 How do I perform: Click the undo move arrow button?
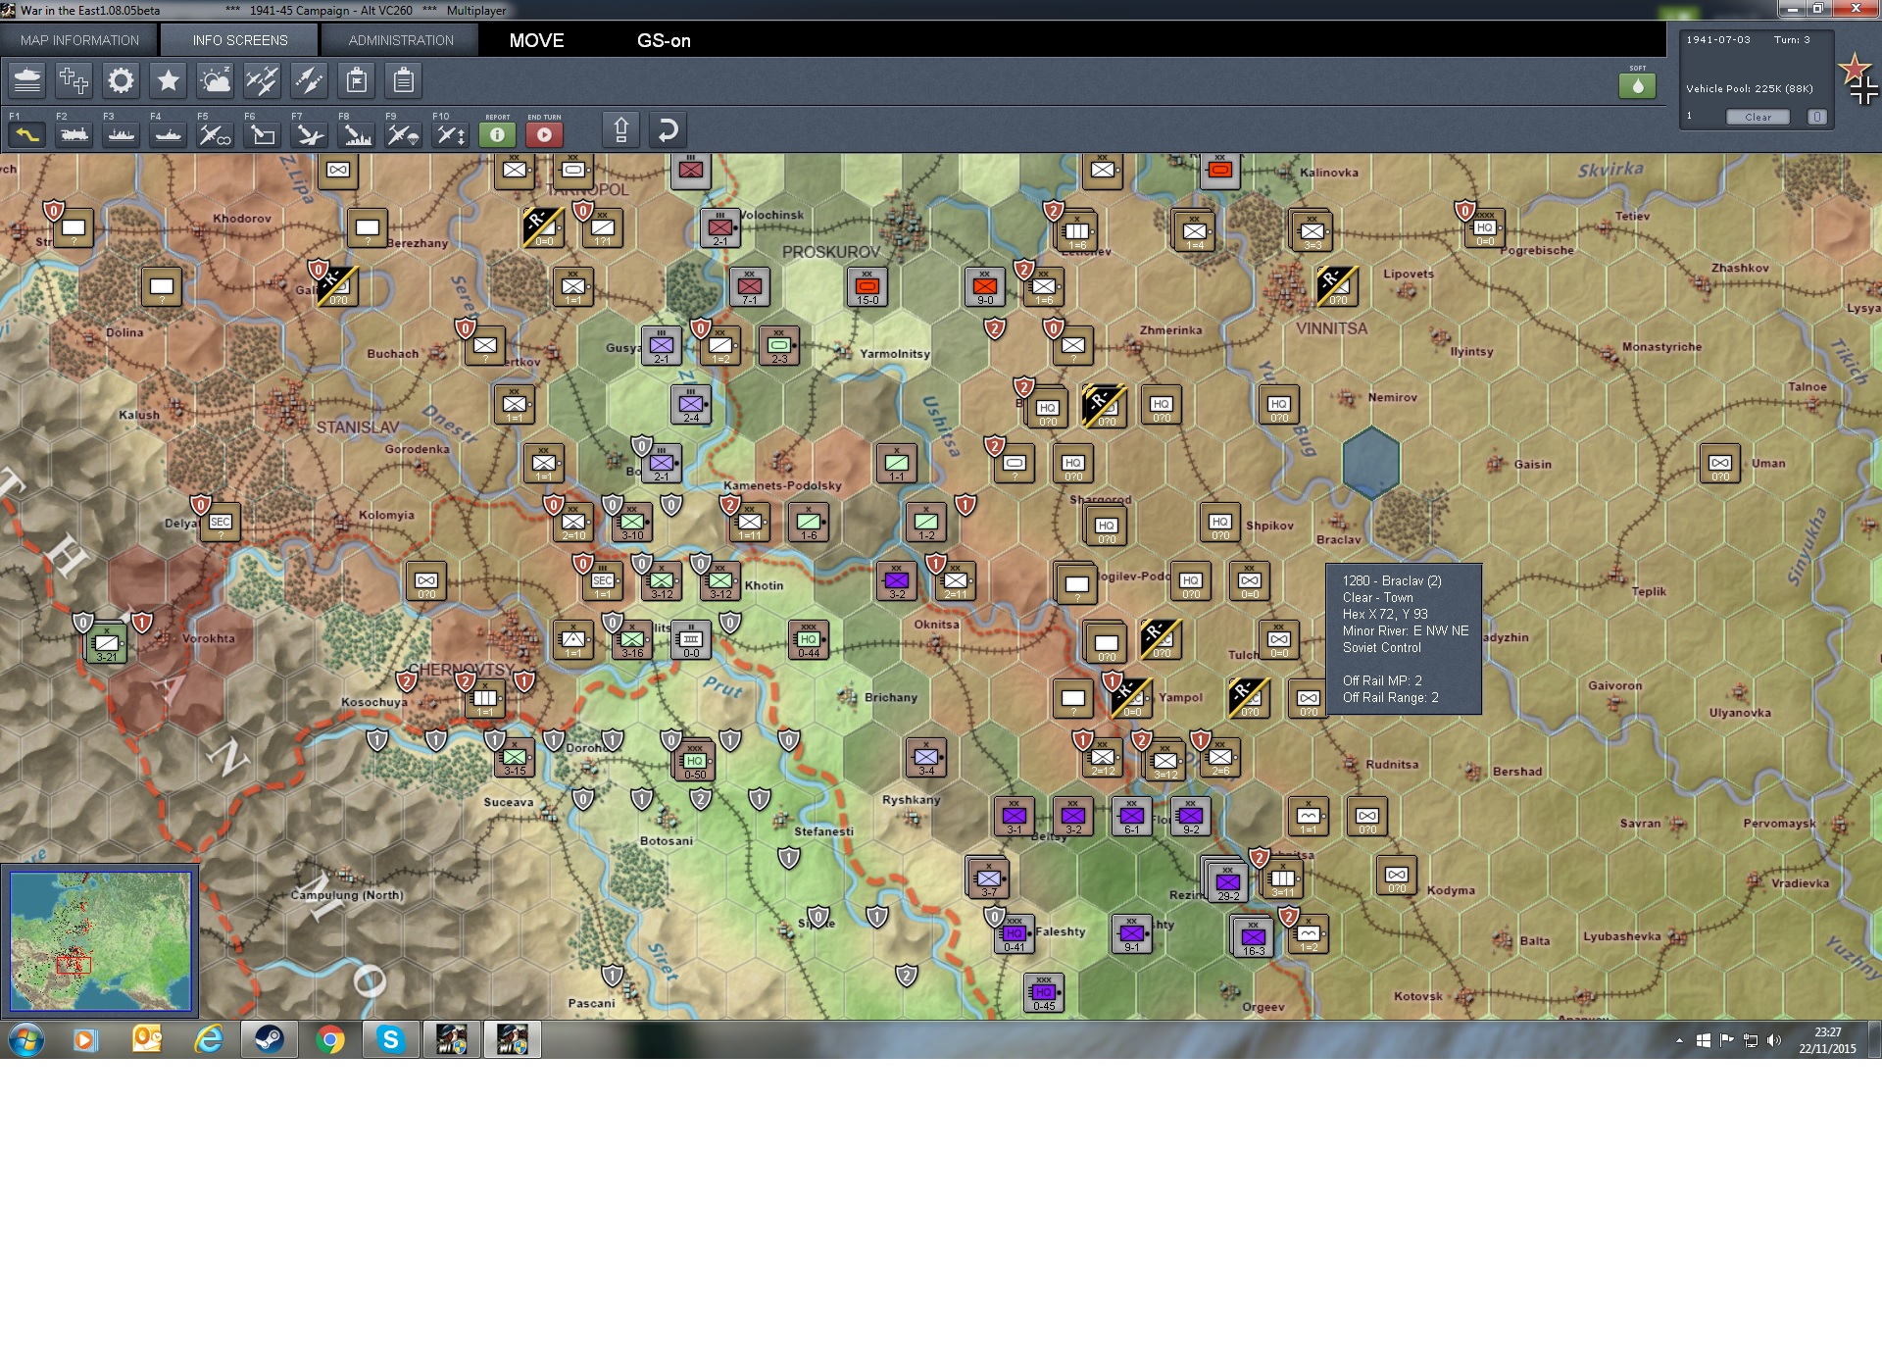pyautogui.click(x=668, y=130)
